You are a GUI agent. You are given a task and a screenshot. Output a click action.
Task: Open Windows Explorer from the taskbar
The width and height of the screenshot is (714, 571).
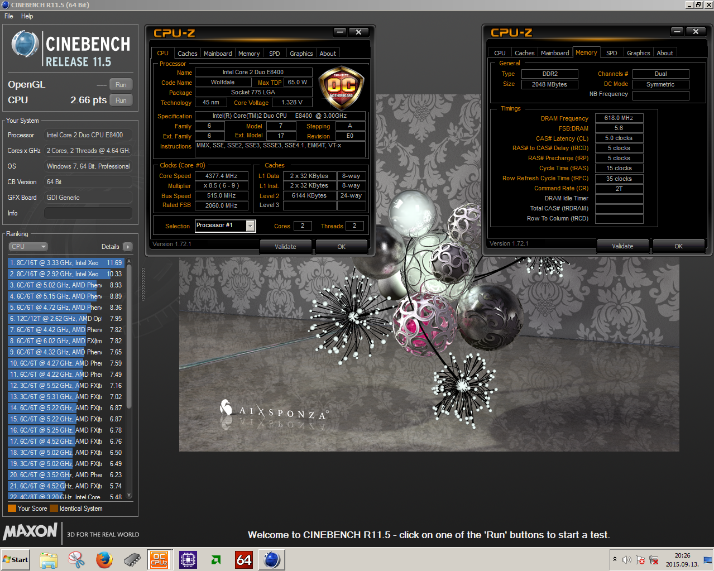49,559
